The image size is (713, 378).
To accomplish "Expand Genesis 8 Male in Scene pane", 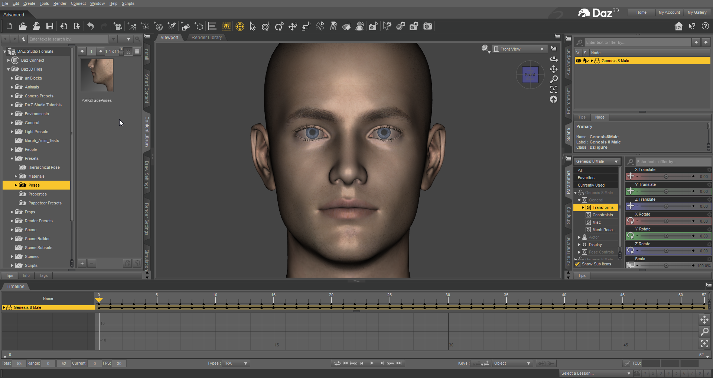I will point(592,61).
